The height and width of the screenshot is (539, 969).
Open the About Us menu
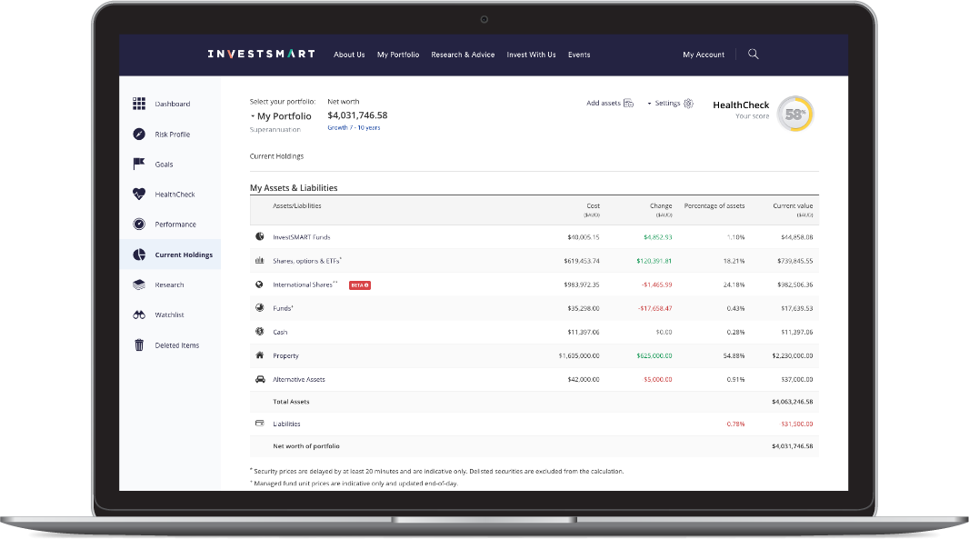(x=349, y=55)
